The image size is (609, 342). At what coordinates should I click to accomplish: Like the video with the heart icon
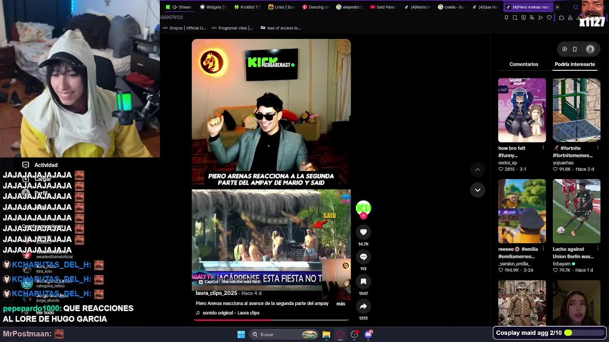363,232
